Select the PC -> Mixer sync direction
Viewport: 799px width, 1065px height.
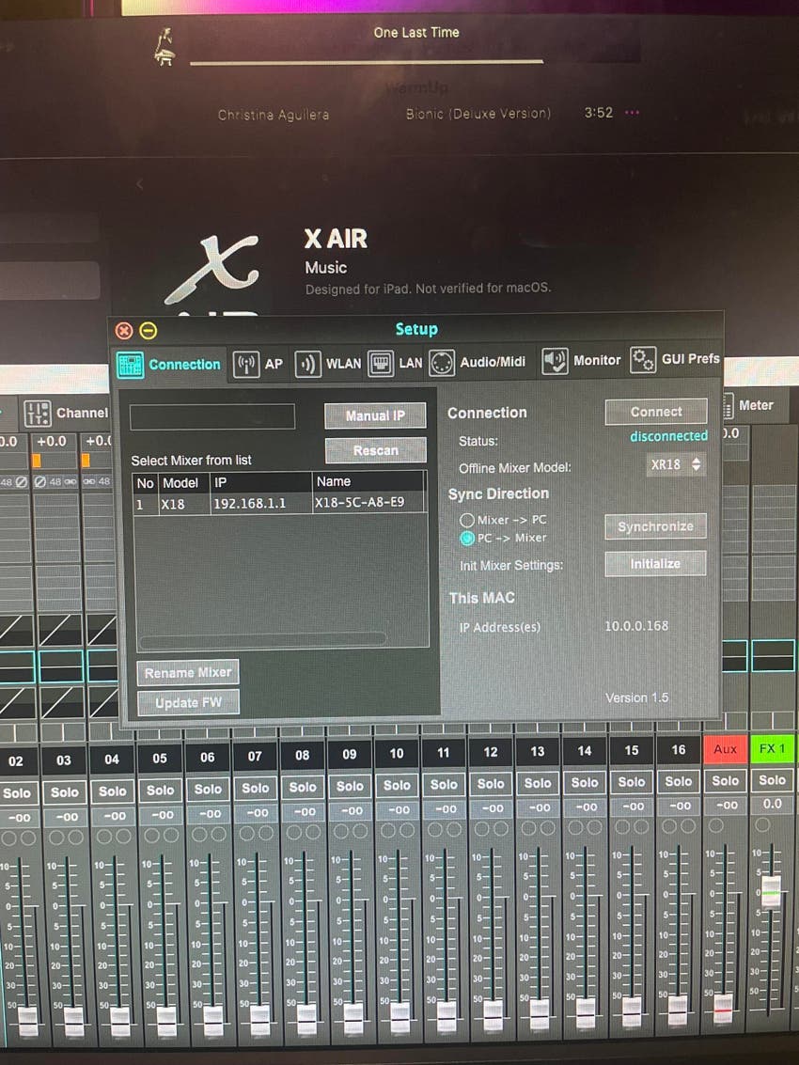click(x=468, y=539)
